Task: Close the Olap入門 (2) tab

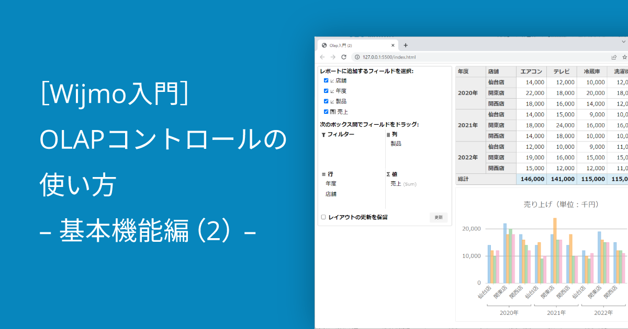Action: [x=392, y=45]
